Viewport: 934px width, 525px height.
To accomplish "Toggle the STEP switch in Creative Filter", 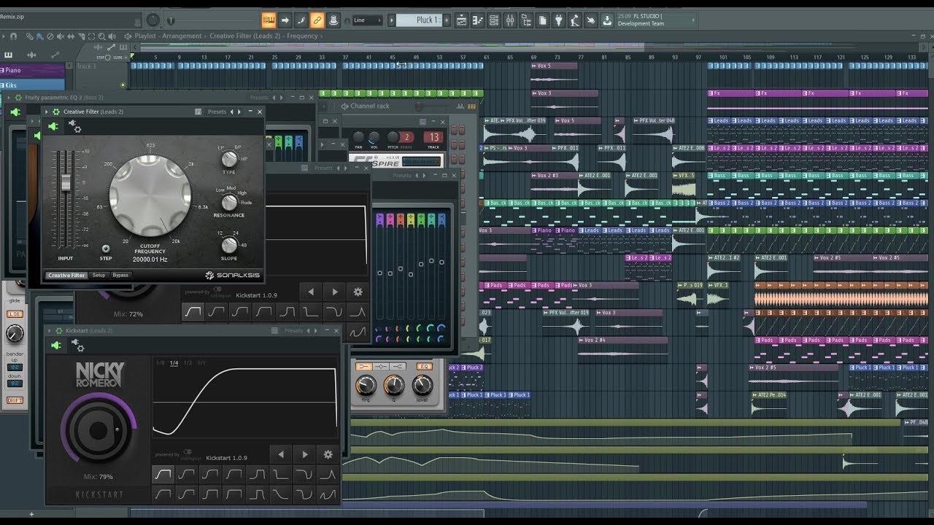I will pyautogui.click(x=106, y=248).
